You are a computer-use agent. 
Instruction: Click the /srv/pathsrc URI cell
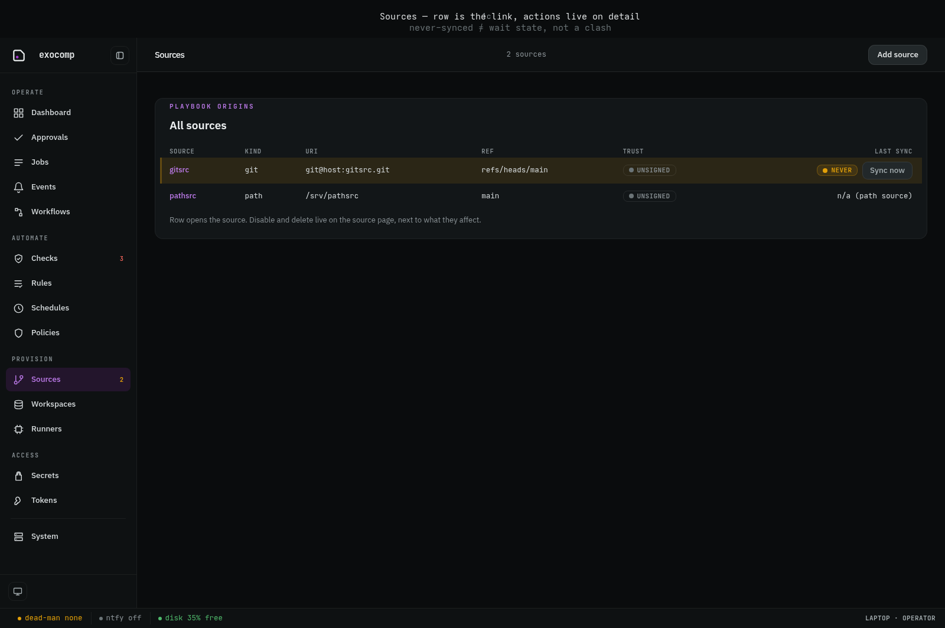click(332, 196)
